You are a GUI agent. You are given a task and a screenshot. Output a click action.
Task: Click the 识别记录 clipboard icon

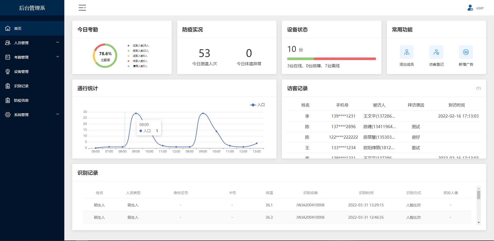pyautogui.click(x=8, y=86)
